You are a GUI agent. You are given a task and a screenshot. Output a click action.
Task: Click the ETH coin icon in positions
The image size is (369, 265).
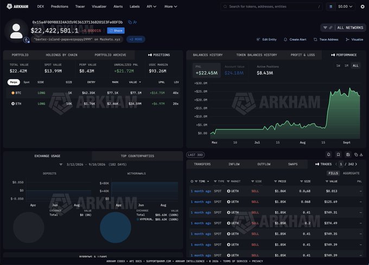click(13, 104)
